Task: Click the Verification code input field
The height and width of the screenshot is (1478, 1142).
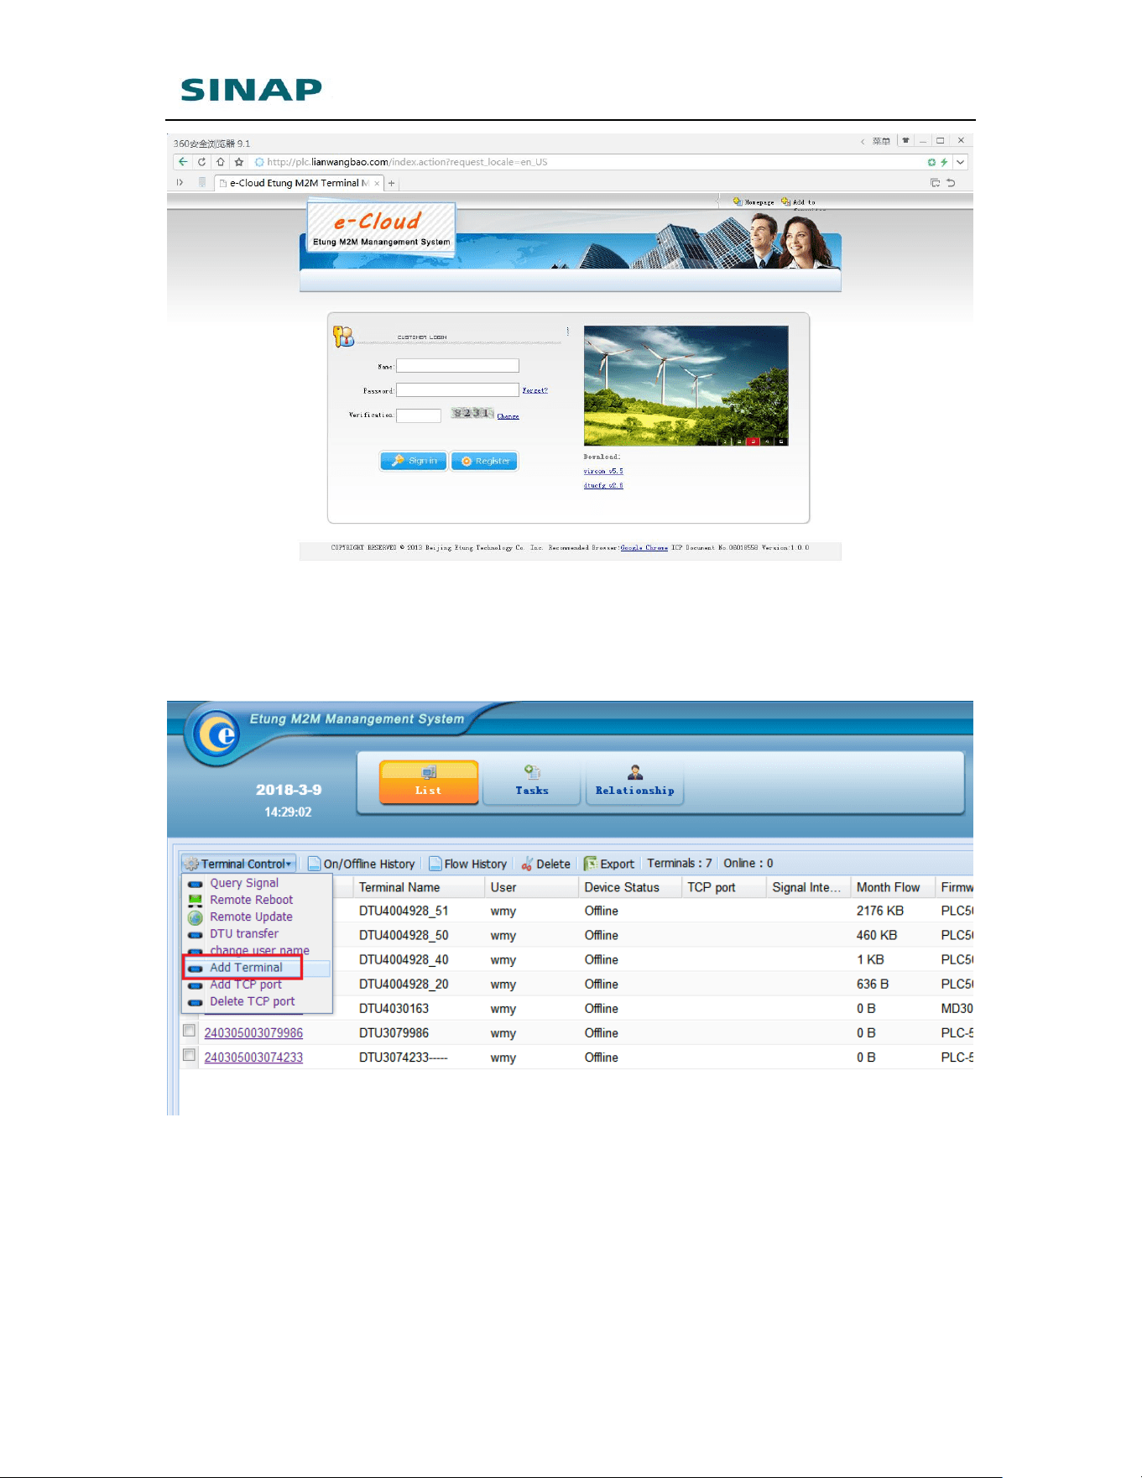Action: click(x=419, y=415)
